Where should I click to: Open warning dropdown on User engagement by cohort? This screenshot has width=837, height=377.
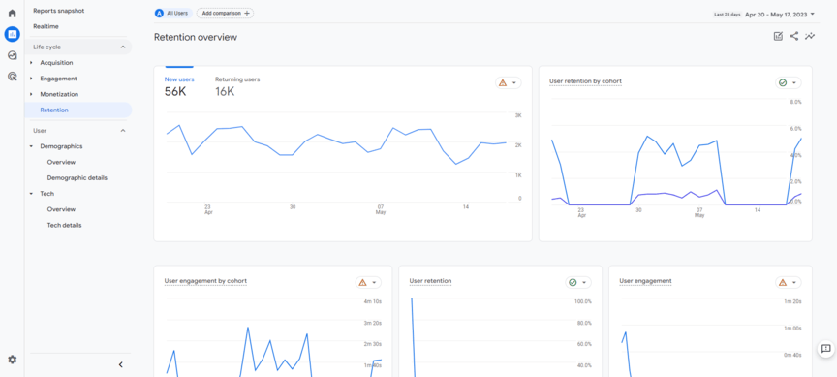(x=368, y=282)
